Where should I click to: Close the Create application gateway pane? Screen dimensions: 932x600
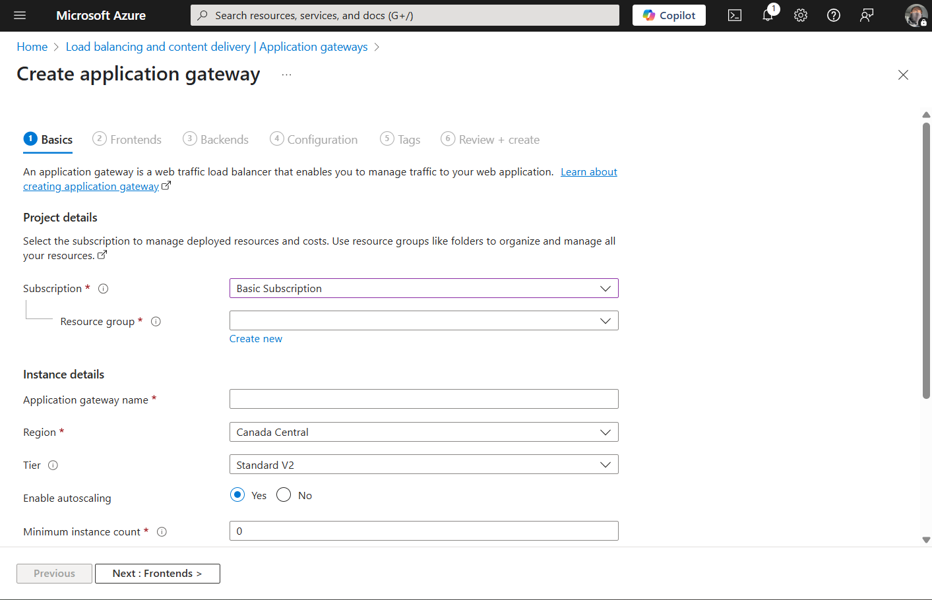coord(903,75)
